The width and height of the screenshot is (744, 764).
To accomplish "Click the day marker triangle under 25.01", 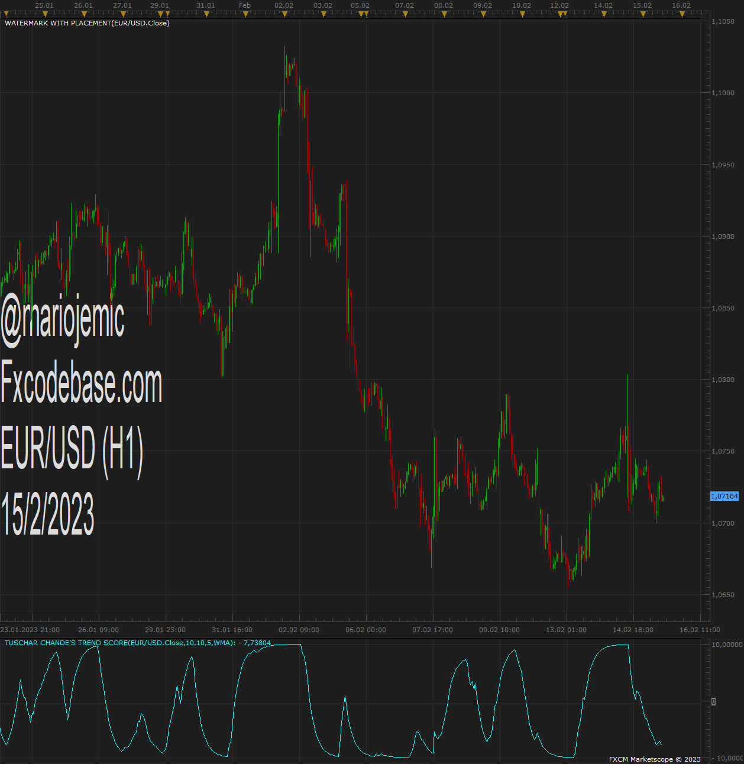I will click(45, 14).
